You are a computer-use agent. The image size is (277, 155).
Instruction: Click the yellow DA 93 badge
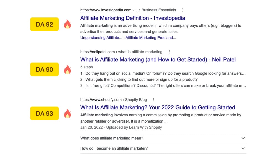pos(44,113)
